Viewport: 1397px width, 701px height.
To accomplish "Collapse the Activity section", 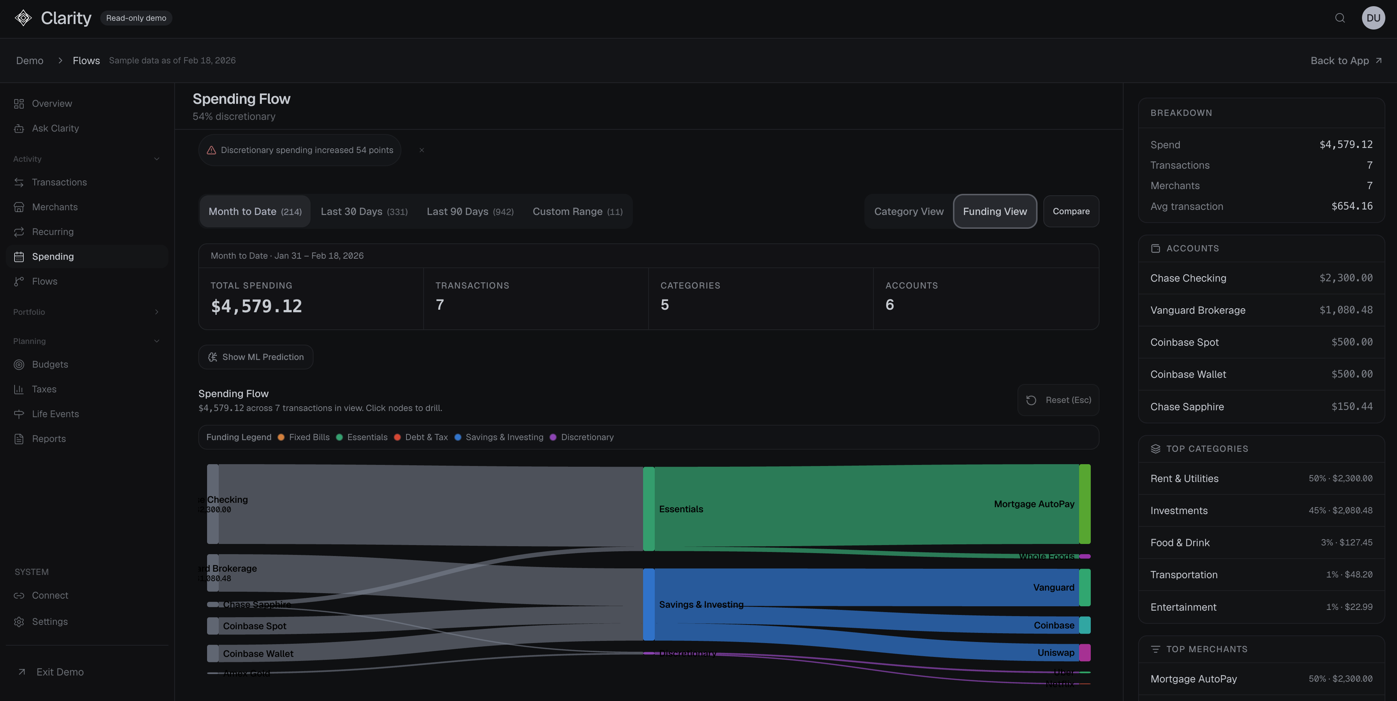I will pos(157,158).
